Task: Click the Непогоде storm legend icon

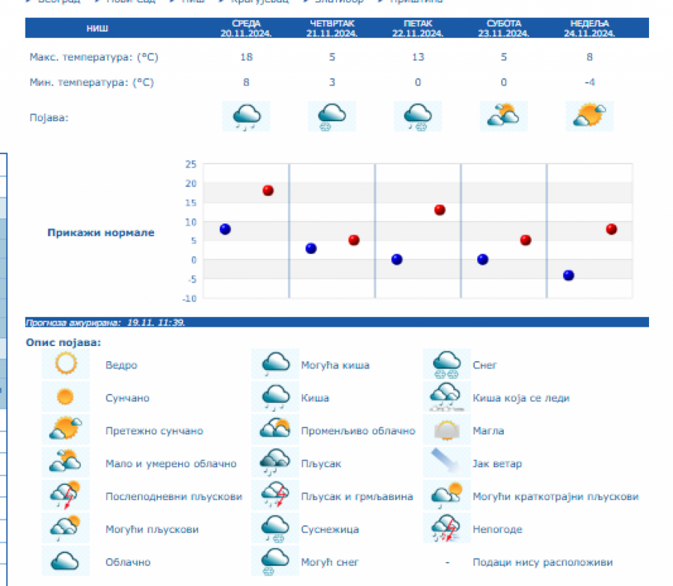Action: point(446,528)
